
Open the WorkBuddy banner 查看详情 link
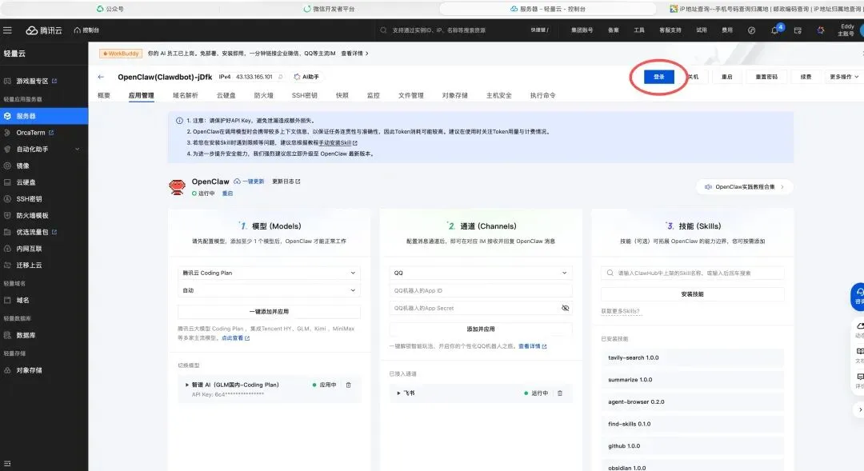(354, 54)
